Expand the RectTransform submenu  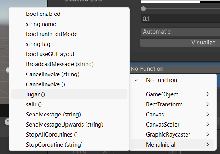[172, 104]
